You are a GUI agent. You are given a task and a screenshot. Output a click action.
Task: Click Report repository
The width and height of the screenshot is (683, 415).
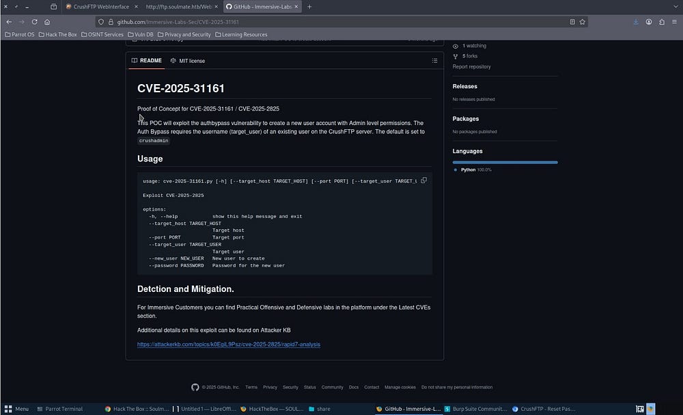pyautogui.click(x=471, y=67)
